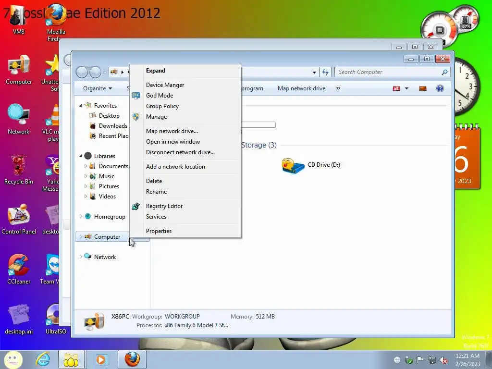Choose Manage from the context menu
This screenshot has width=492, height=369.
tap(185, 117)
